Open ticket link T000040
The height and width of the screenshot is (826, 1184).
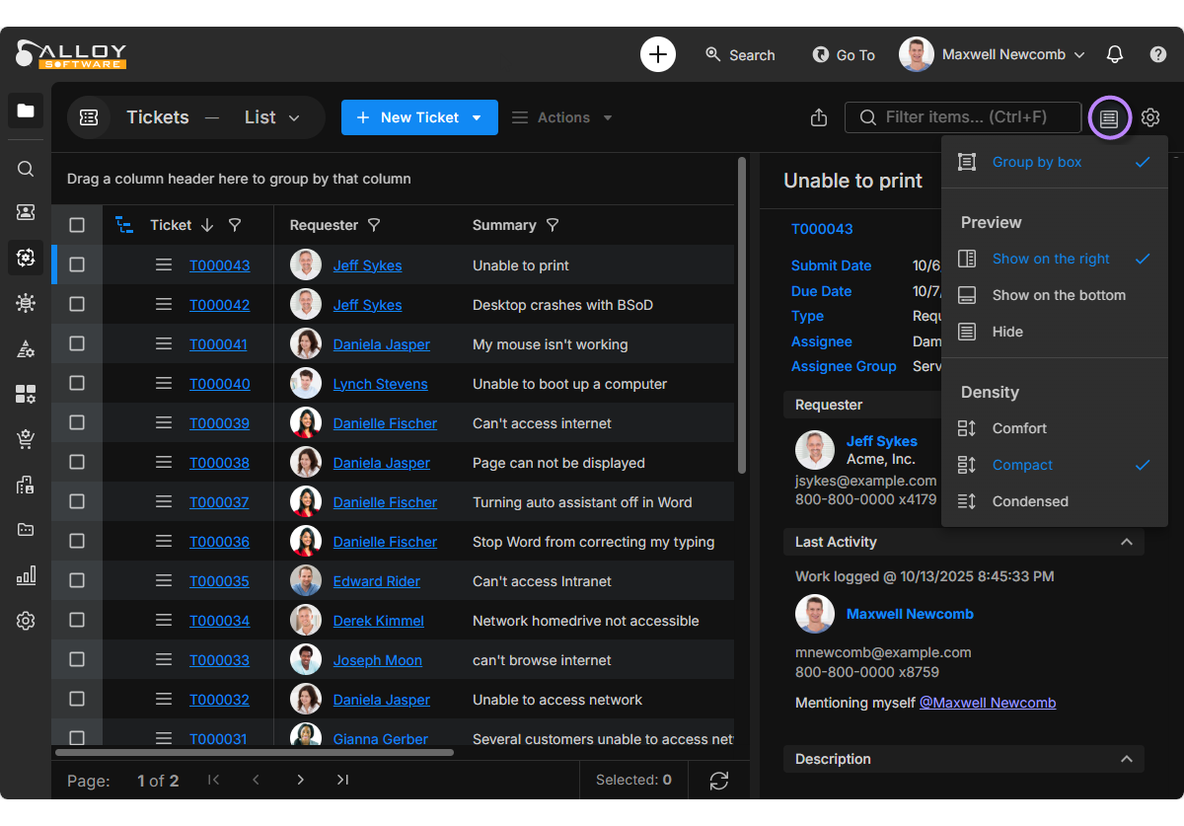(x=219, y=384)
